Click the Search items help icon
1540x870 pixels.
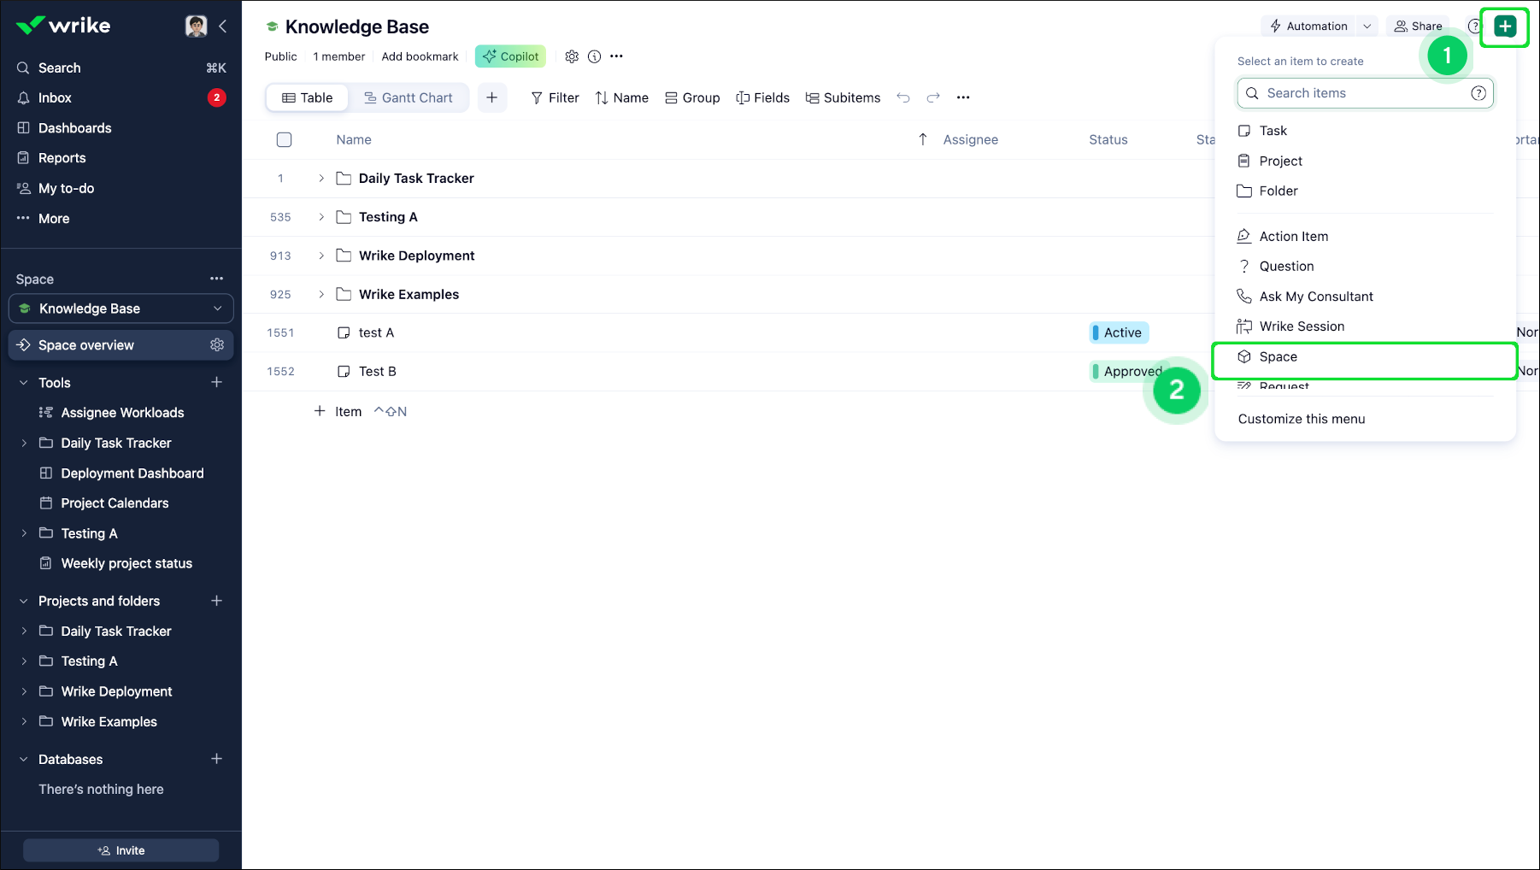1478,93
